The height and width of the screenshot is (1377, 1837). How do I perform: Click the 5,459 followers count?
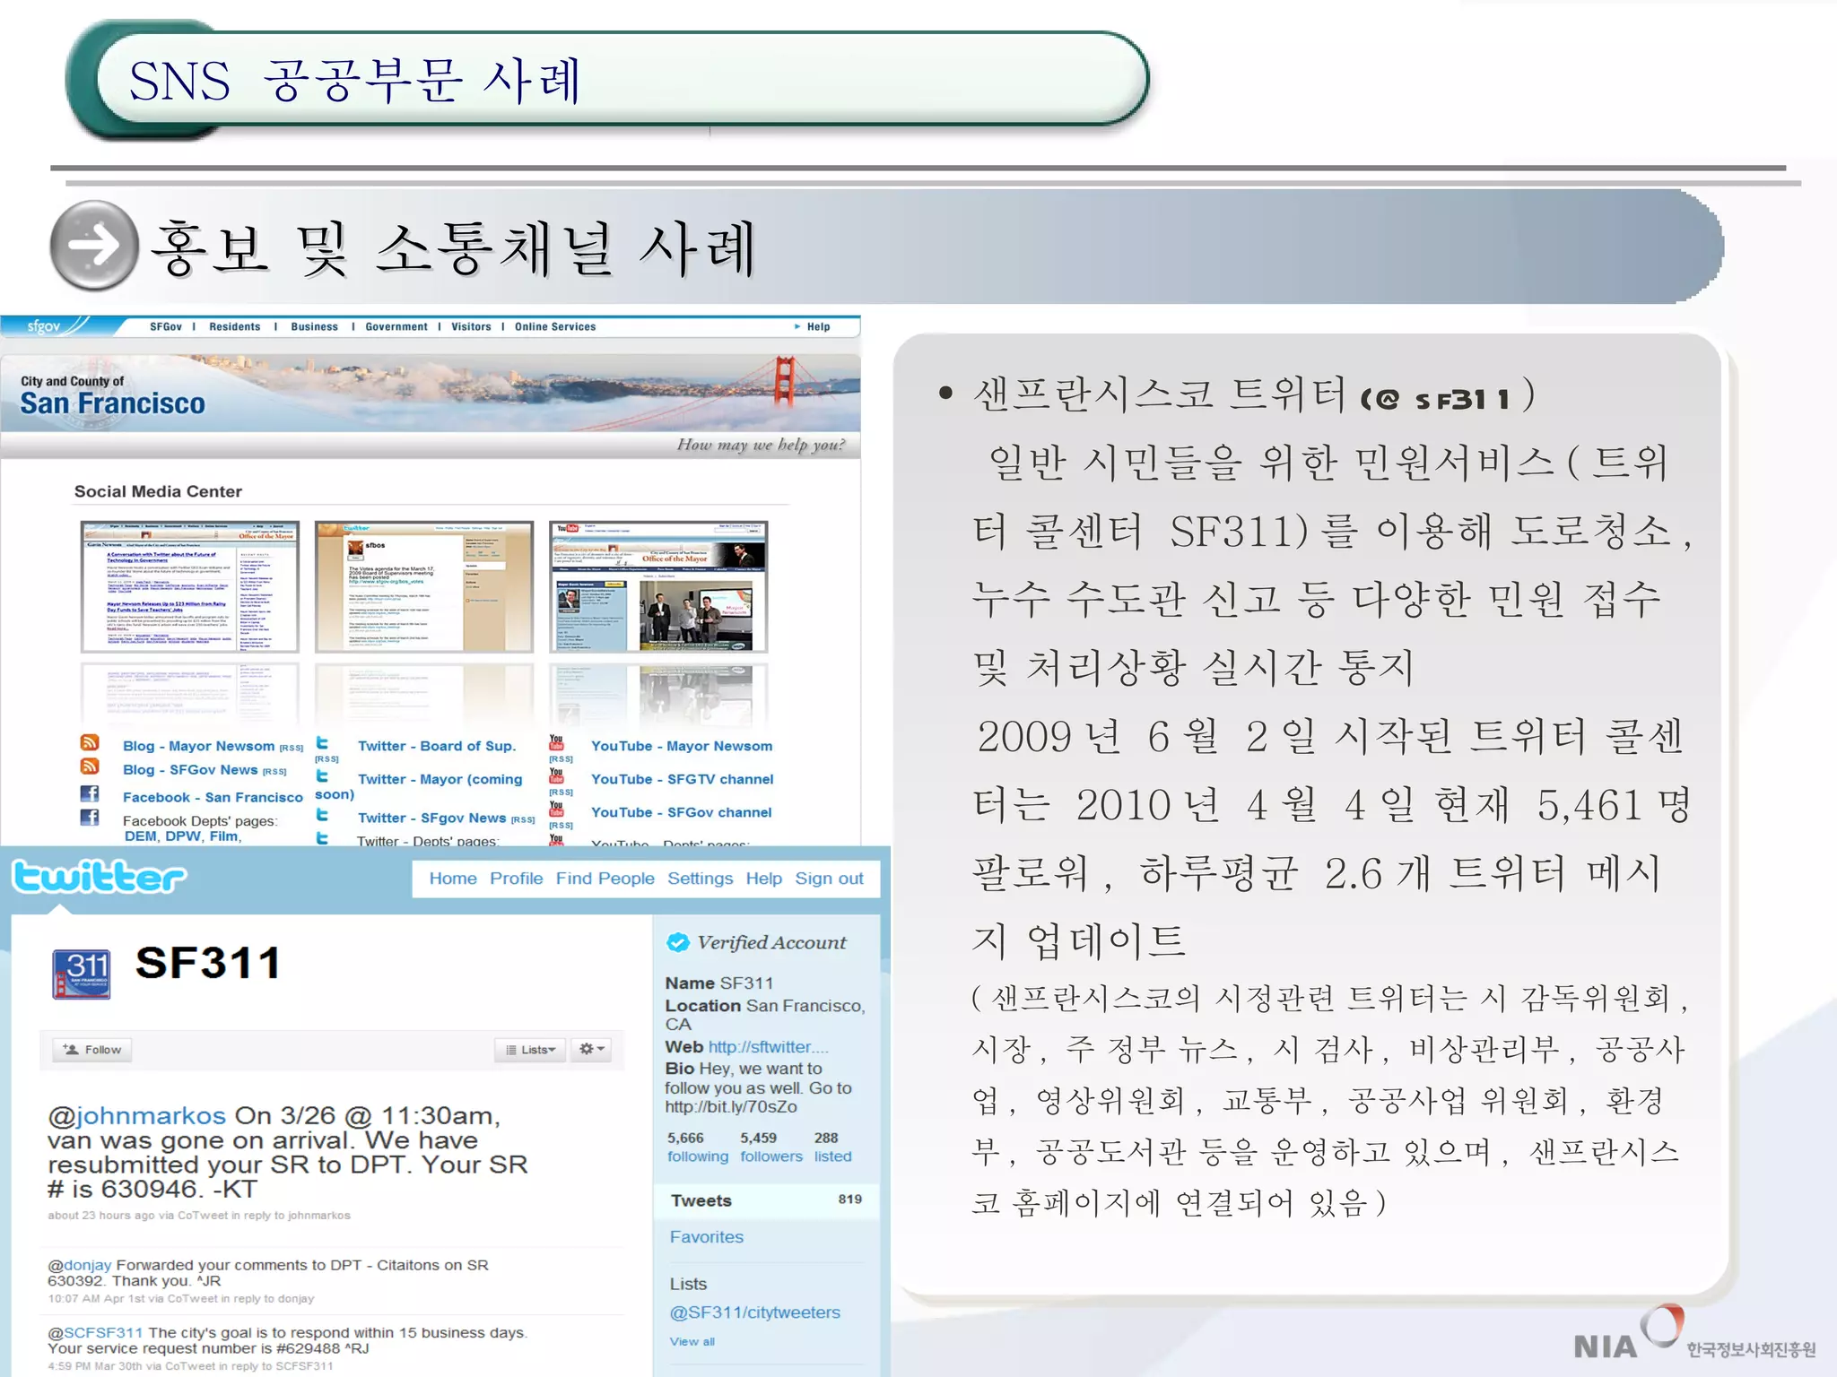coord(771,1147)
